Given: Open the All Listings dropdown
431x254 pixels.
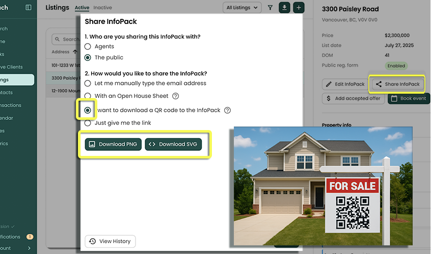Looking at the screenshot, I should tap(242, 8).
